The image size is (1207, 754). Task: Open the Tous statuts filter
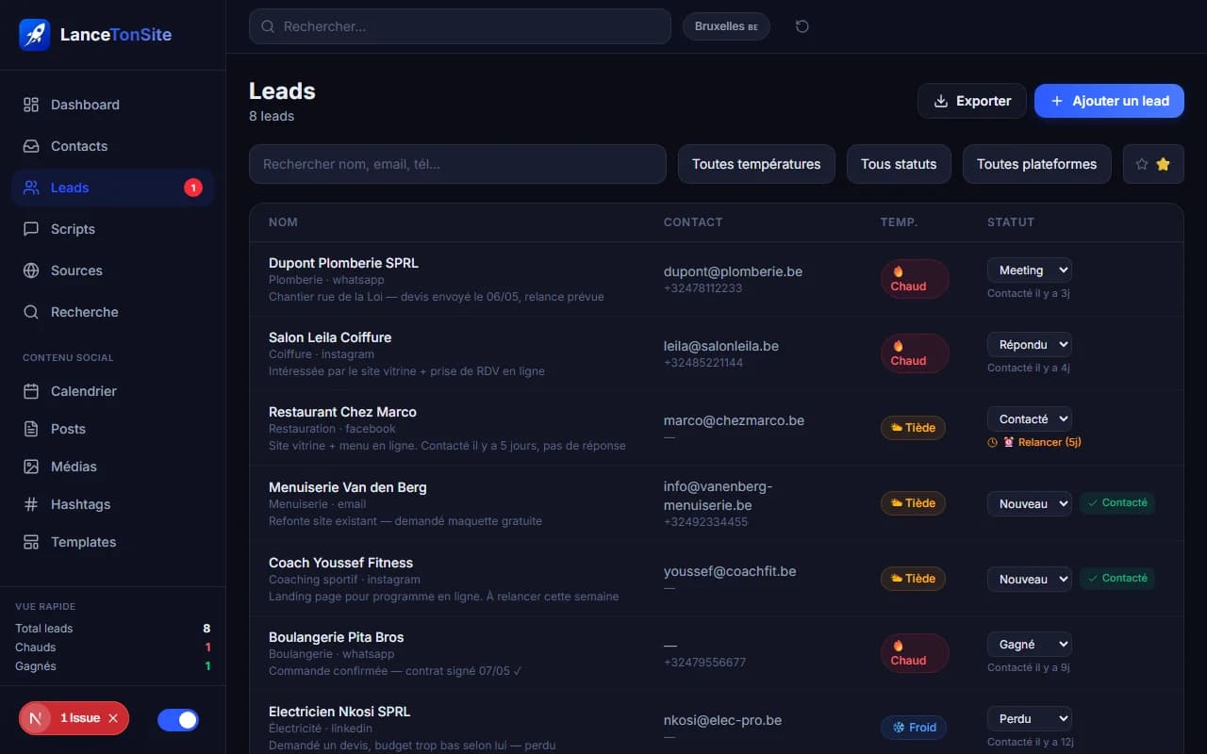click(x=899, y=164)
